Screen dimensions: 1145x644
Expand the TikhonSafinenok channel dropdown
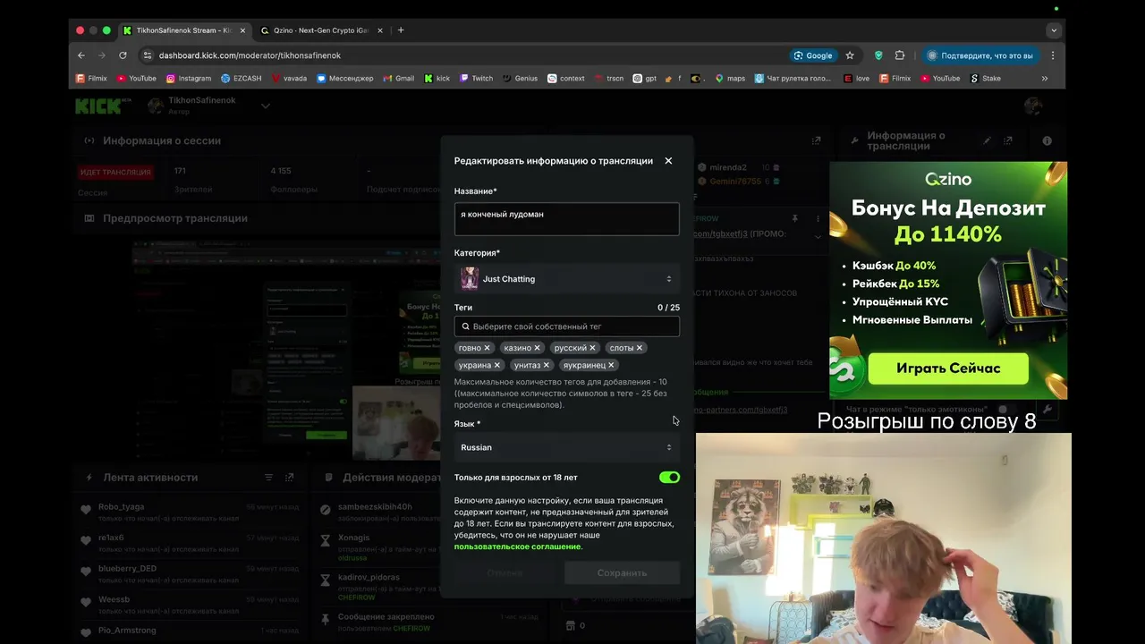266,106
